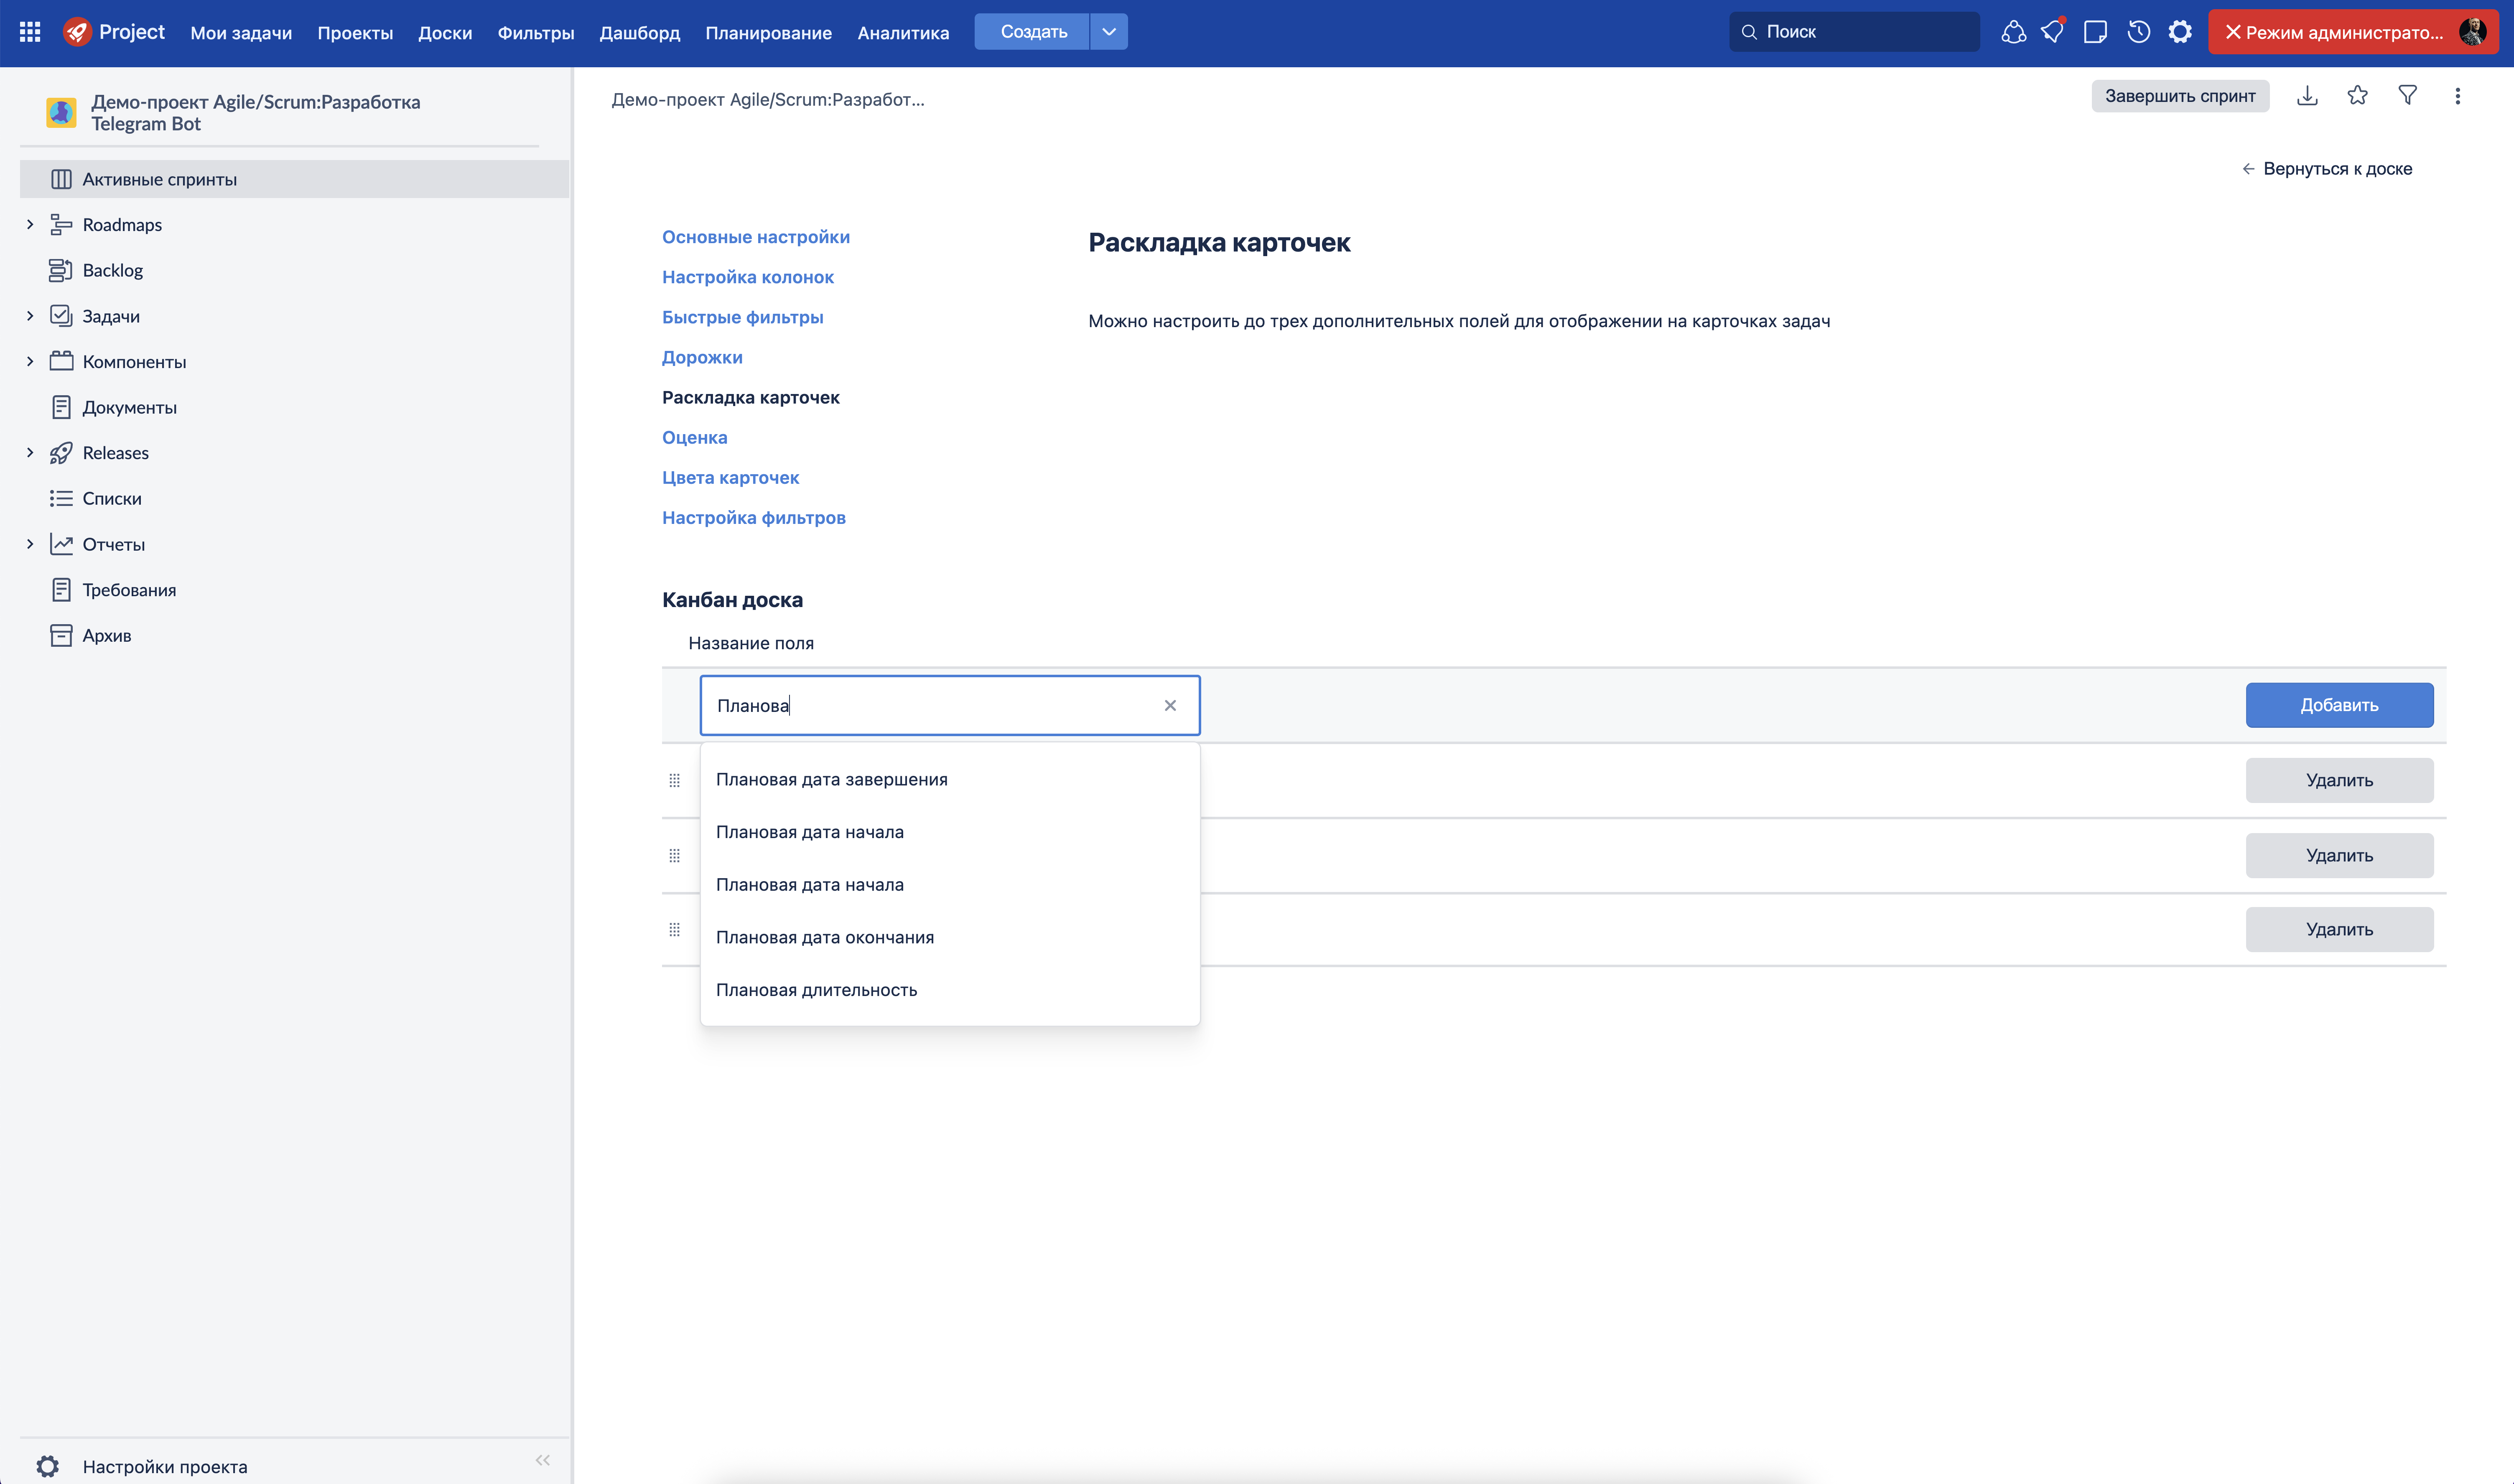Open Аналитика in top menu

(x=903, y=32)
